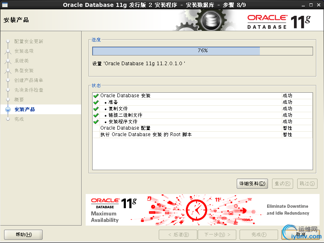This screenshot has height=243, width=324.
Task: Click the green checkmark beside 准备
Action: point(96,102)
